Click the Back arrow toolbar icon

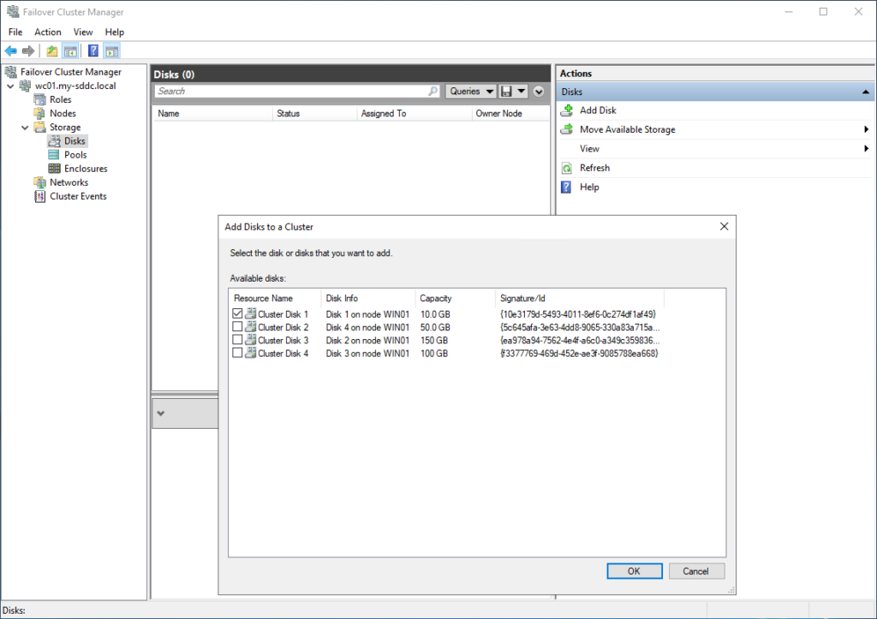(x=11, y=51)
